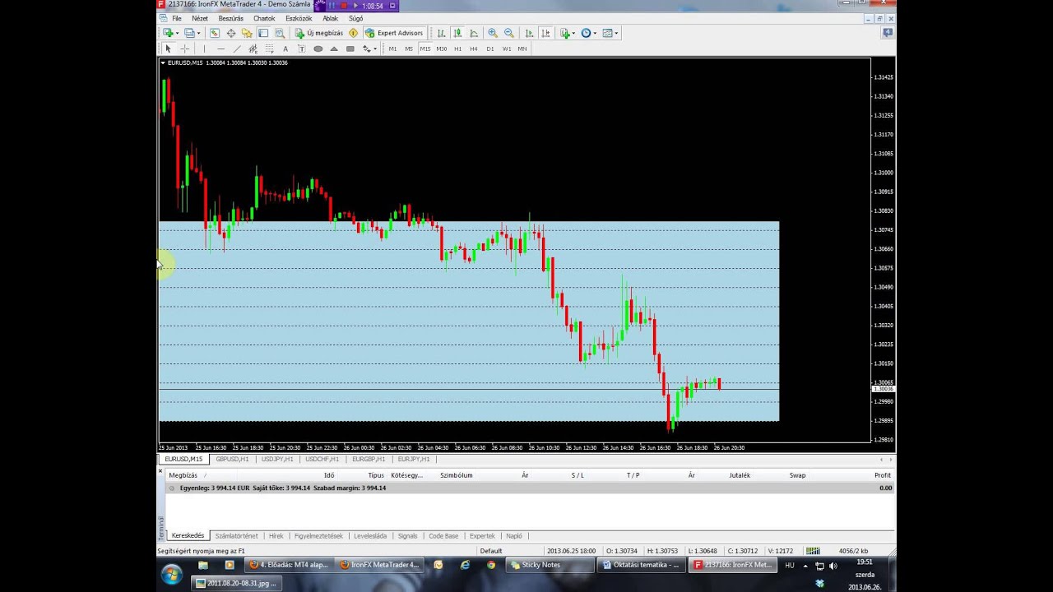Expand the Profiles dropdown arrow
Image resolution: width=1053 pixels, height=592 pixels.
pos(199,33)
